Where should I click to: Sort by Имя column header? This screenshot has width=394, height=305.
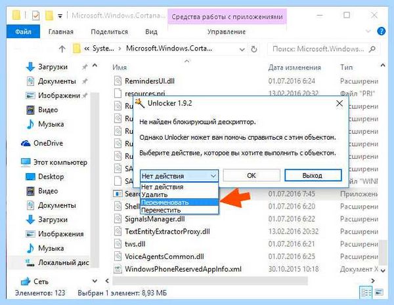tap(120, 68)
